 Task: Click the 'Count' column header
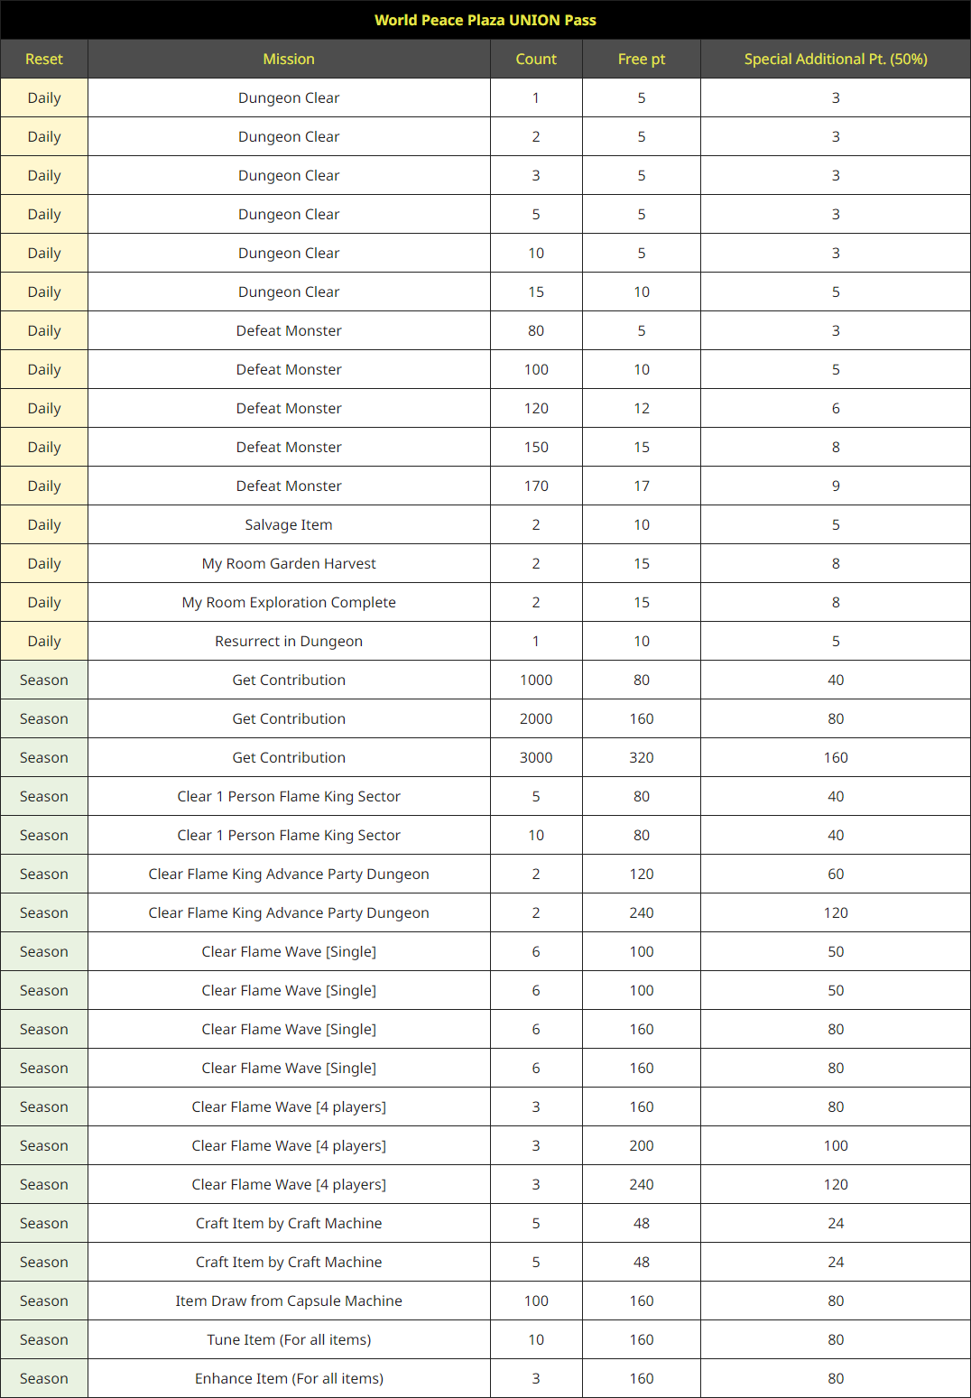[x=536, y=59]
